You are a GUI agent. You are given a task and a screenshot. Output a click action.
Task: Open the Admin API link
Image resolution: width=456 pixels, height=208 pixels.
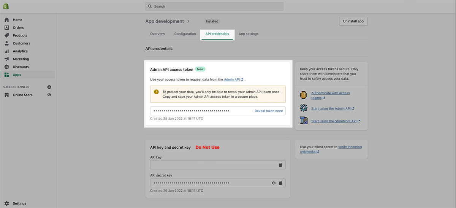point(234,79)
